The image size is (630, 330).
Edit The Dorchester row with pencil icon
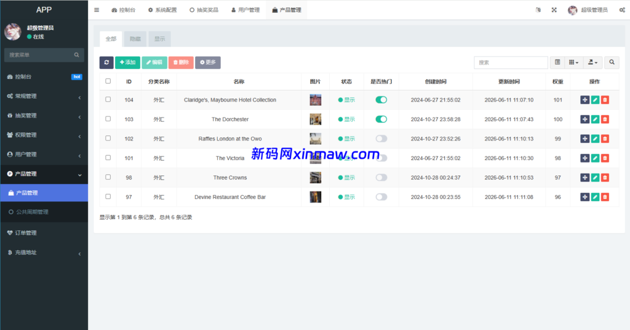click(x=595, y=119)
